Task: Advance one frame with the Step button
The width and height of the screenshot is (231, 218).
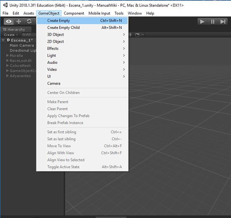Action: (x=223, y=22)
